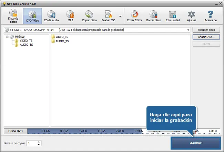Choose the CD de audio icon
The width and height of the screenshot is (224, 152).
(x=51, y=16)
